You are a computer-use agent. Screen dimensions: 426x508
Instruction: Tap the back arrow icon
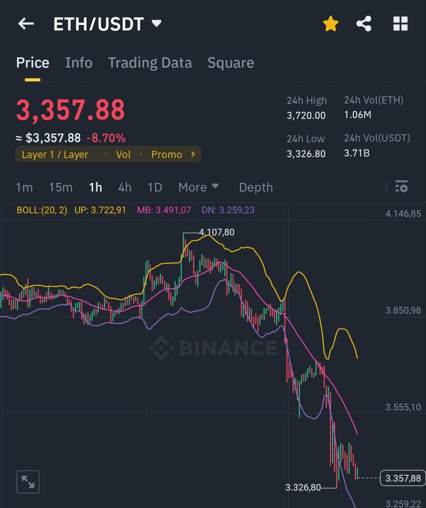(26, 24)
